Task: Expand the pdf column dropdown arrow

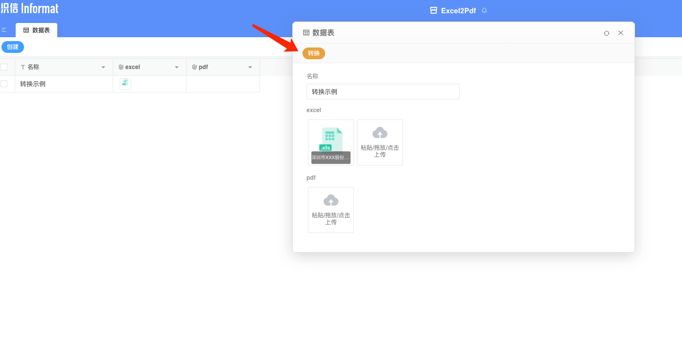Action: click(250, 67)
